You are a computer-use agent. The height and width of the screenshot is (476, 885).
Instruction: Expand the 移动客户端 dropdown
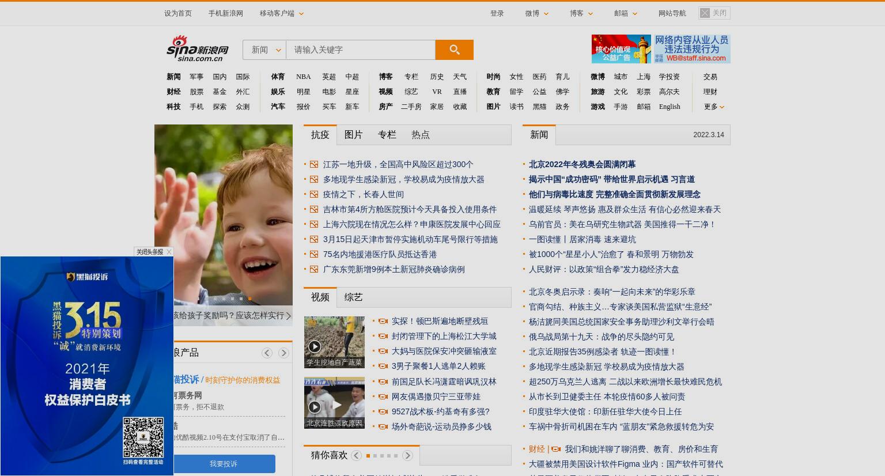(x=281, y=13)
